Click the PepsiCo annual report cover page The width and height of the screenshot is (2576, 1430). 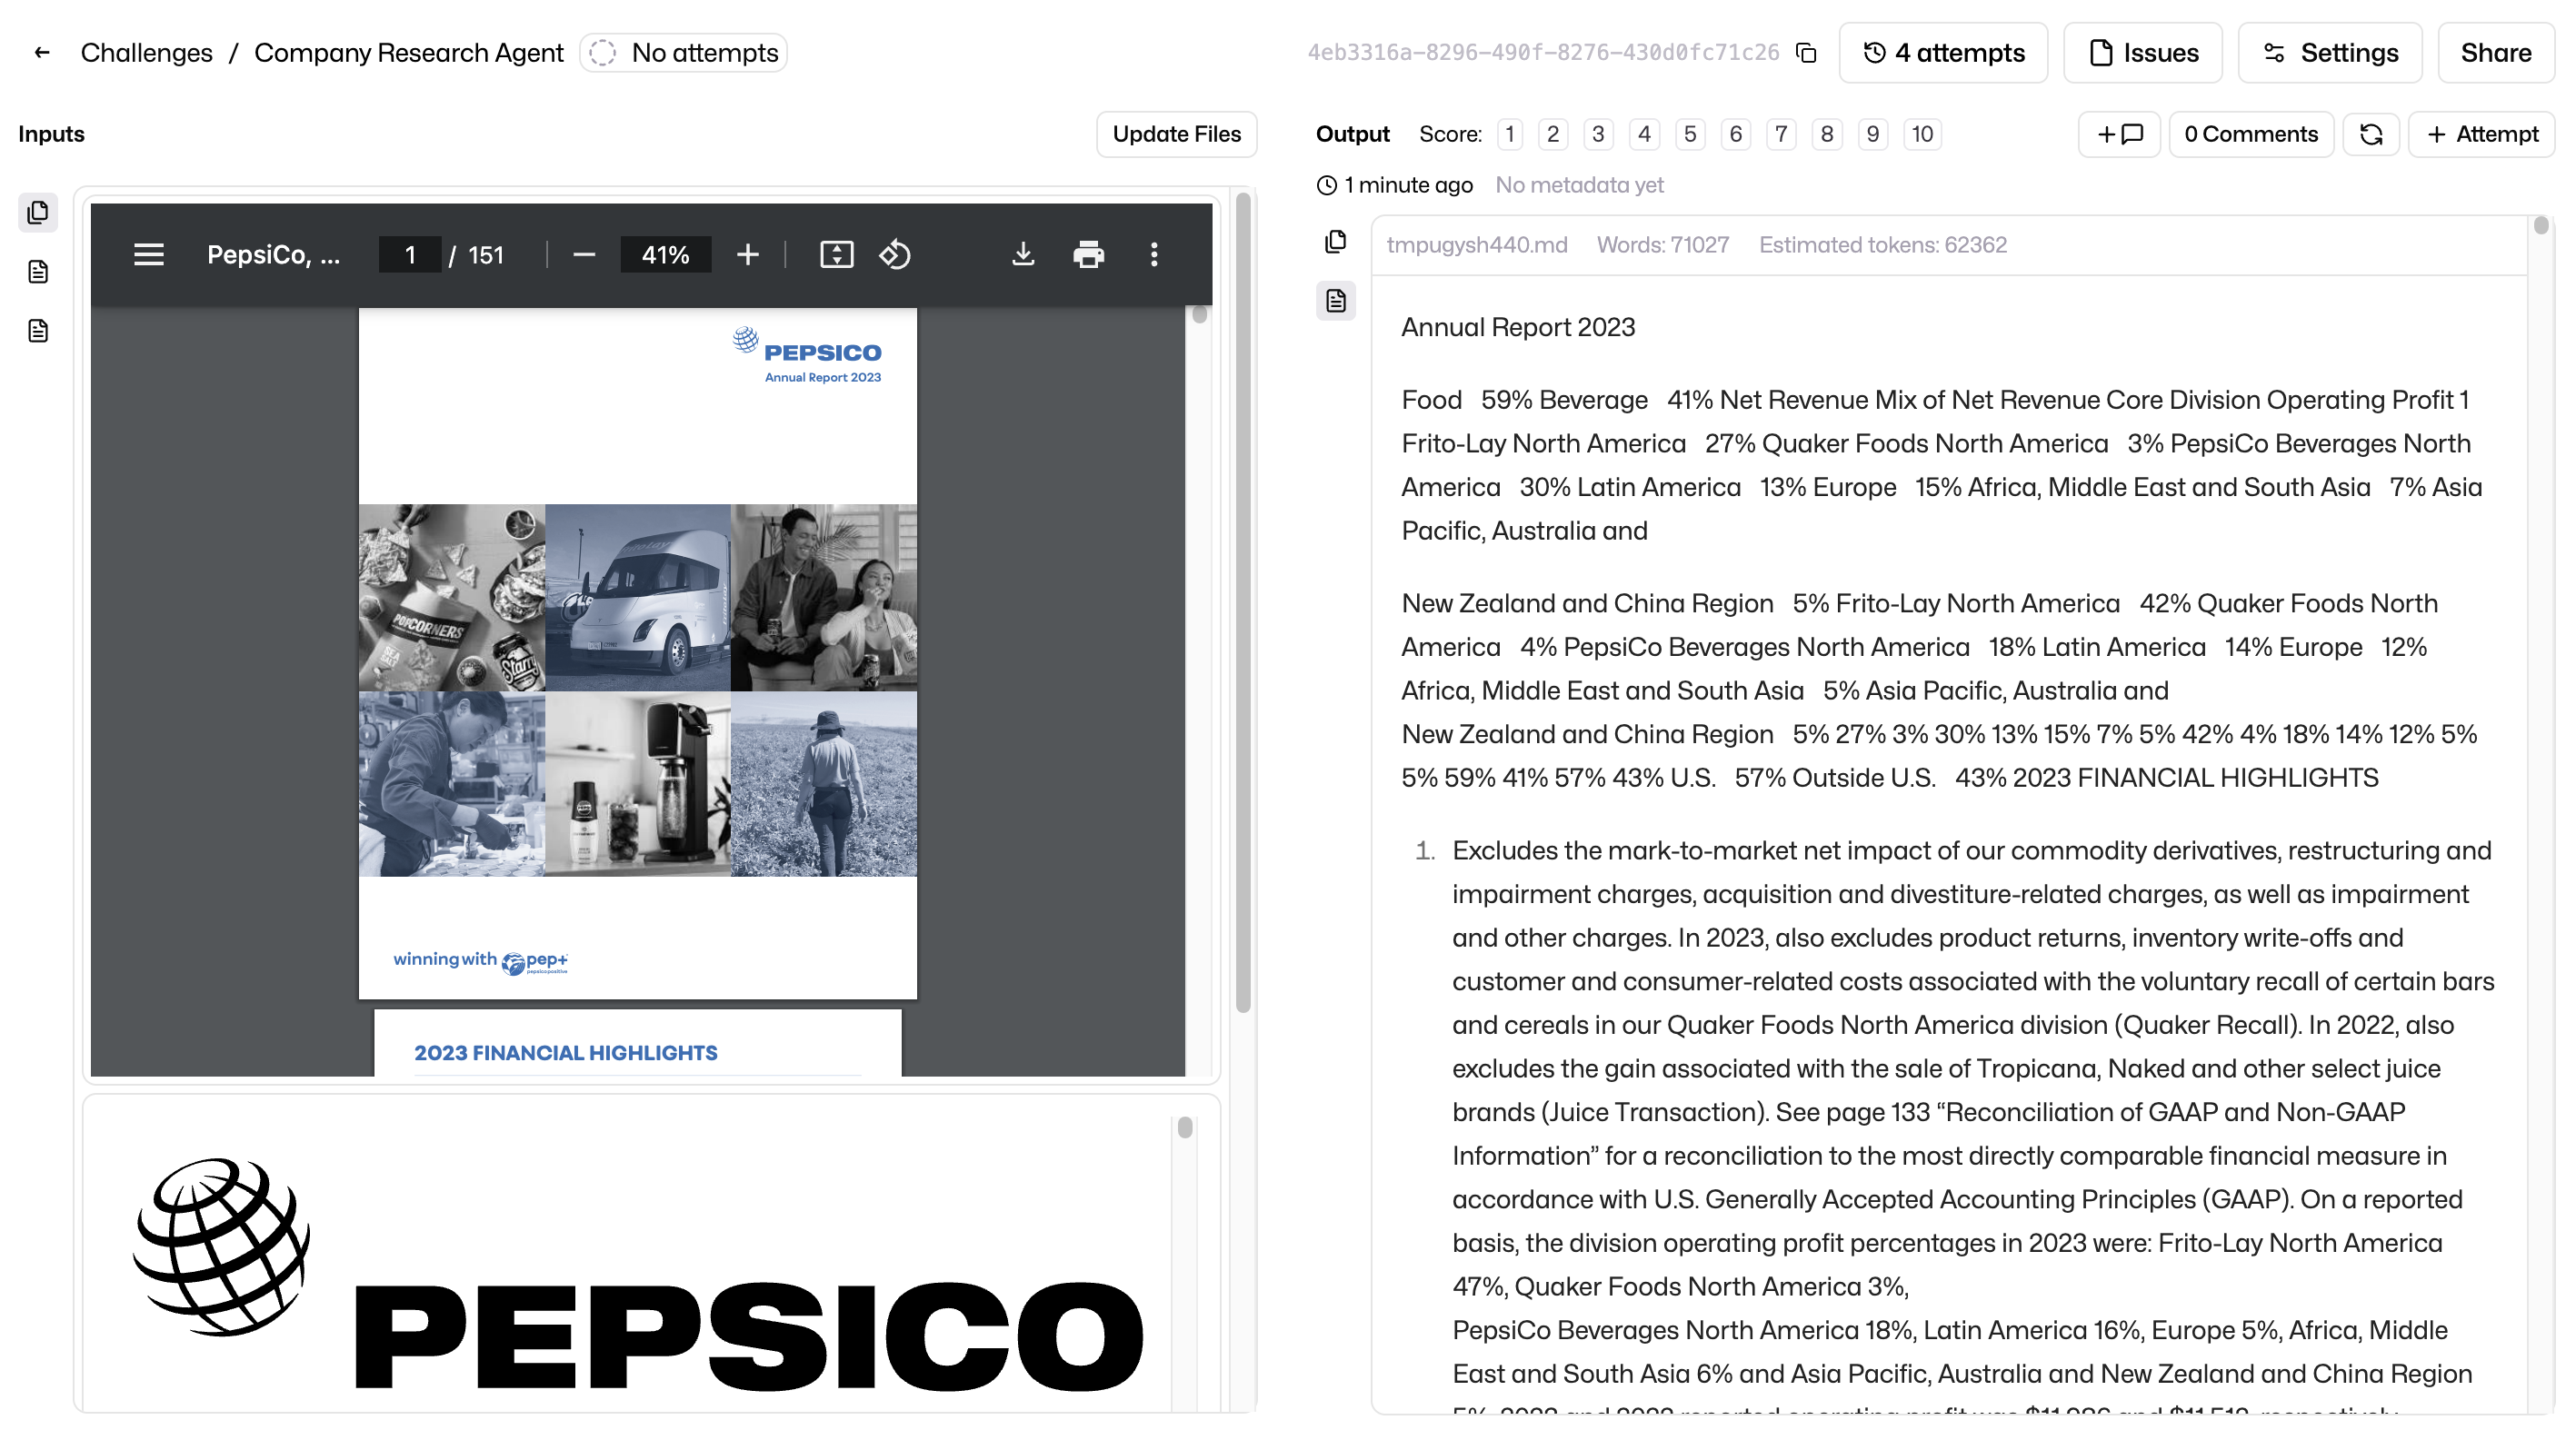click(x=637, y=652)
